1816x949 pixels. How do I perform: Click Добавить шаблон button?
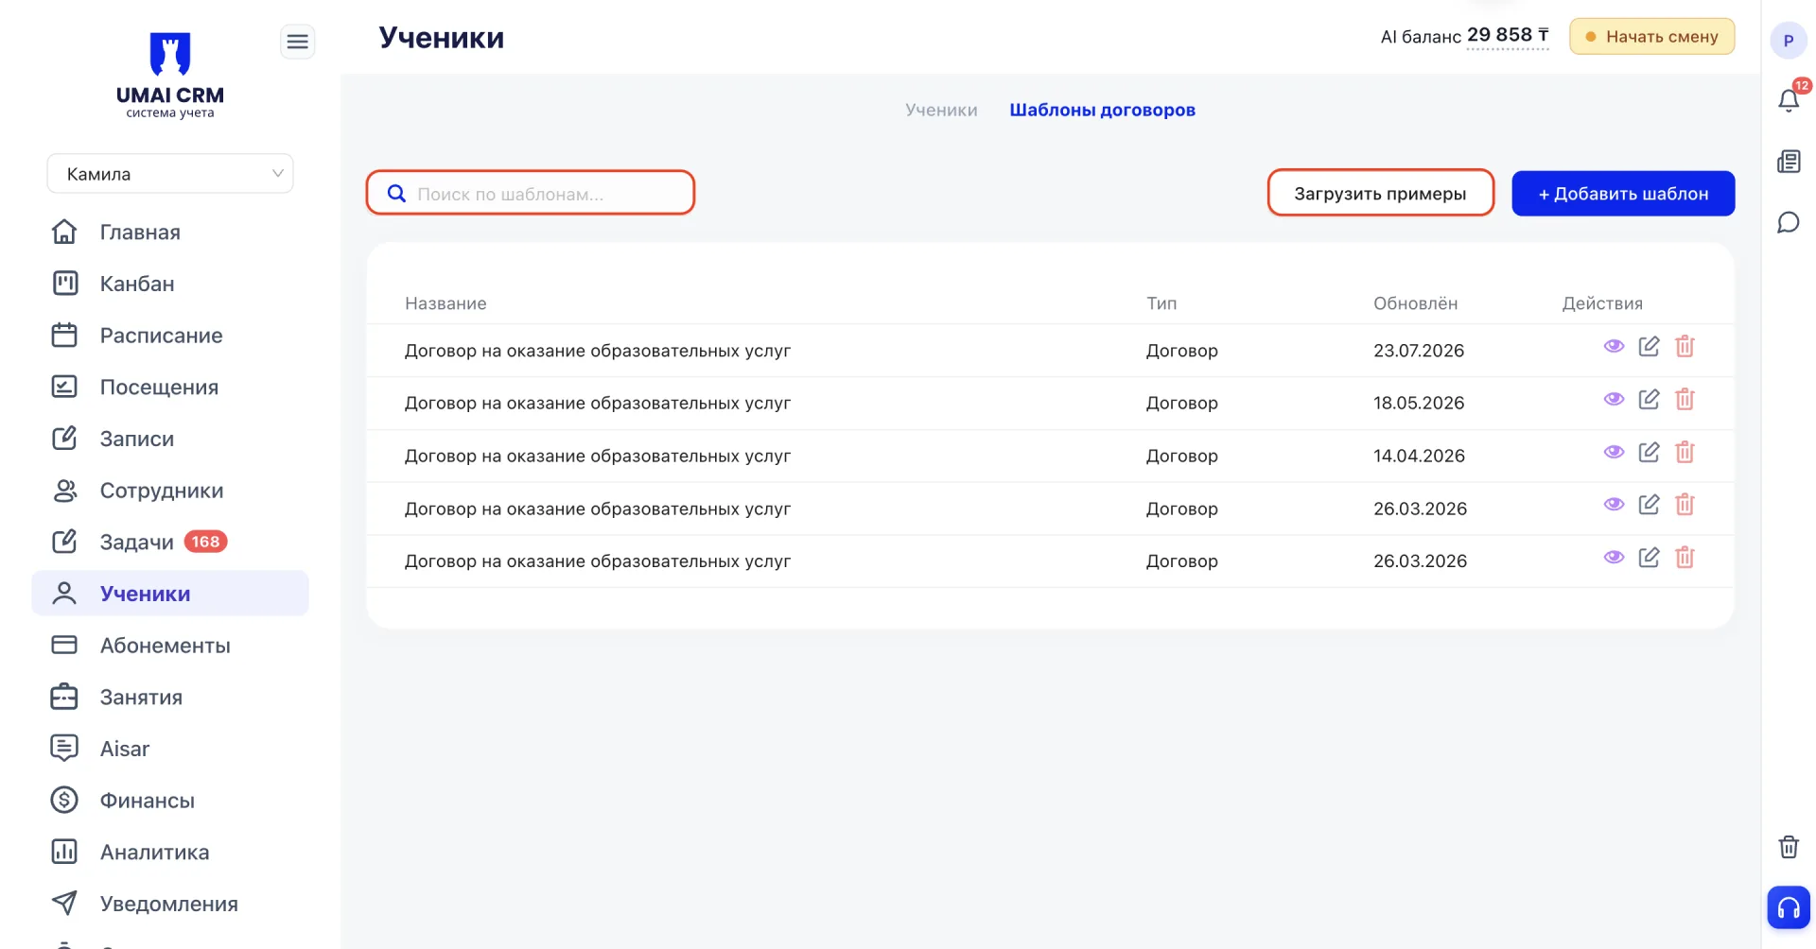[x=1623, y=193]
